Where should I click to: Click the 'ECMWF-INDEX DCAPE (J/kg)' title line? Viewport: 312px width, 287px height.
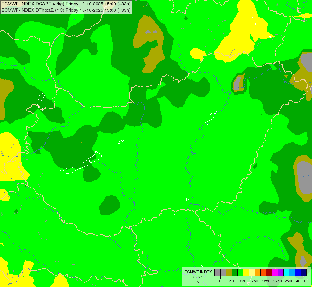click(x=66, y=4)
